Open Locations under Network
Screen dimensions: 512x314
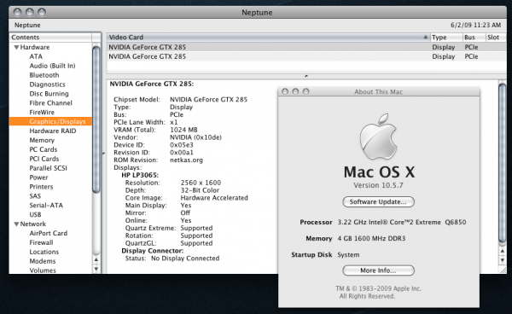(x=44, y=252)
